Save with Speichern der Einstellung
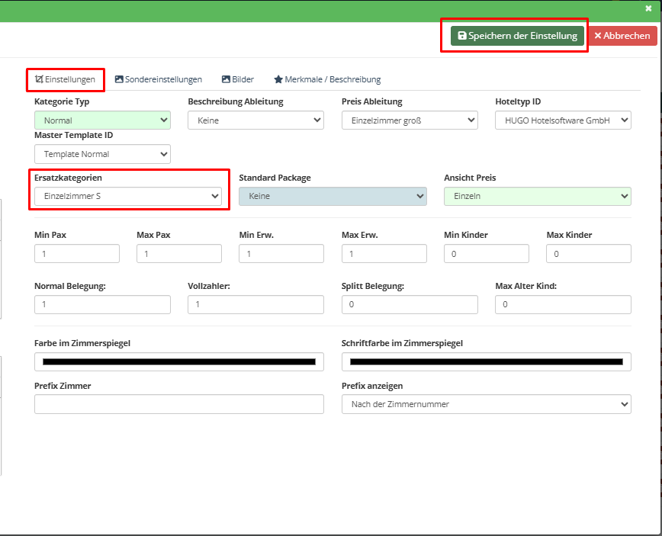Viewport: 662px width, 536px height. tap(518, 36)
